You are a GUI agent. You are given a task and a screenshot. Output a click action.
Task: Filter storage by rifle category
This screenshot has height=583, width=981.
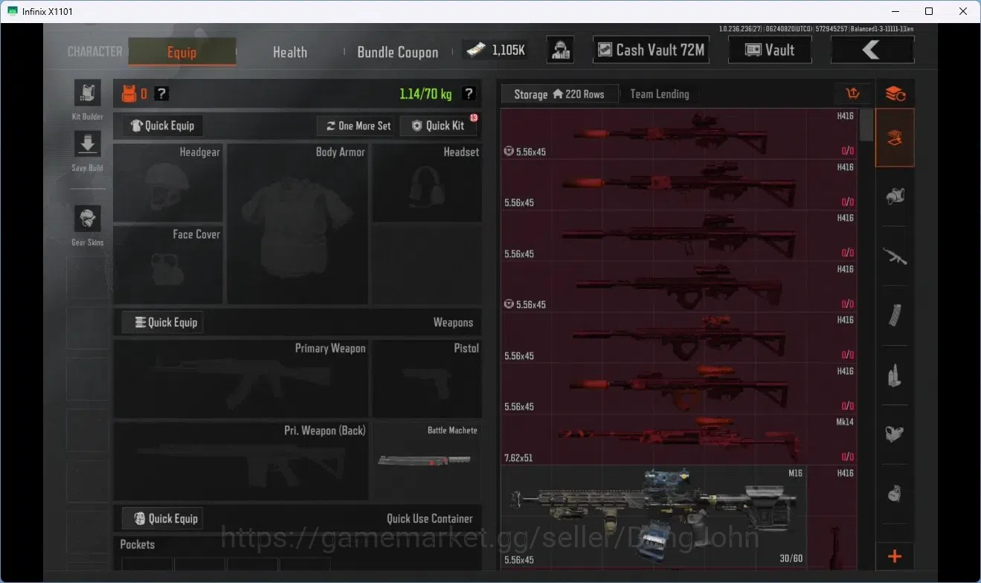pyautogui.click(x=895, y=257)
